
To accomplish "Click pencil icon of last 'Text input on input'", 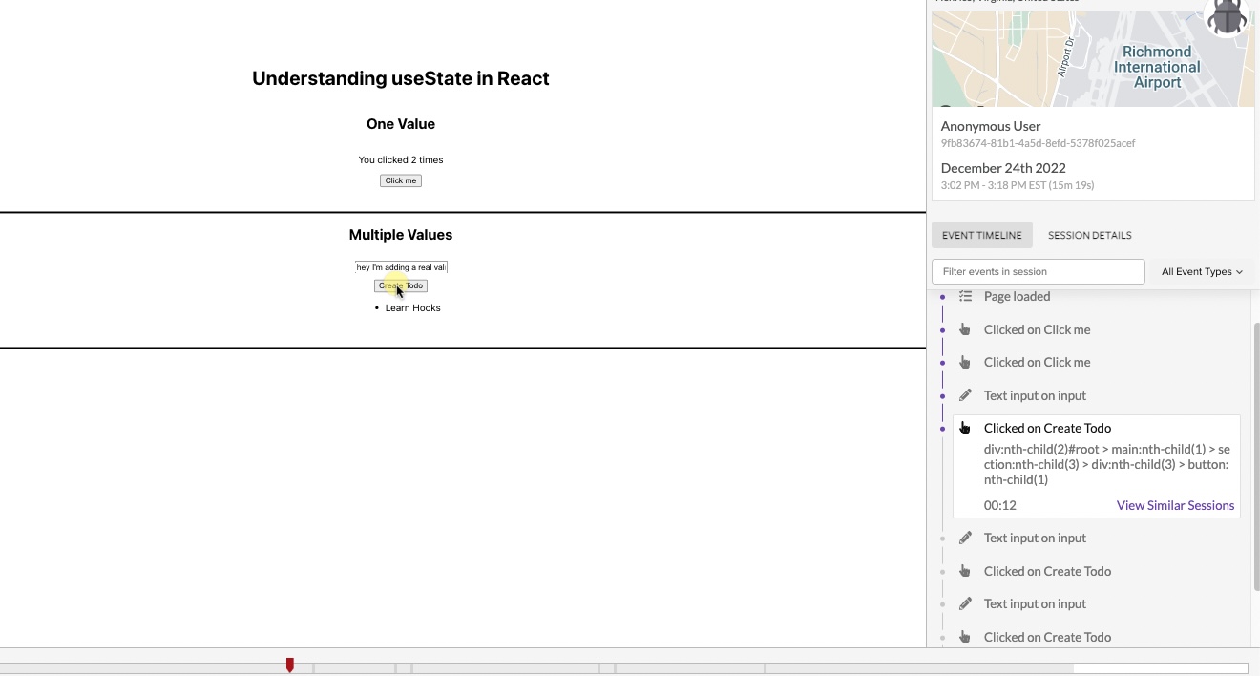I will click(965, 603).
